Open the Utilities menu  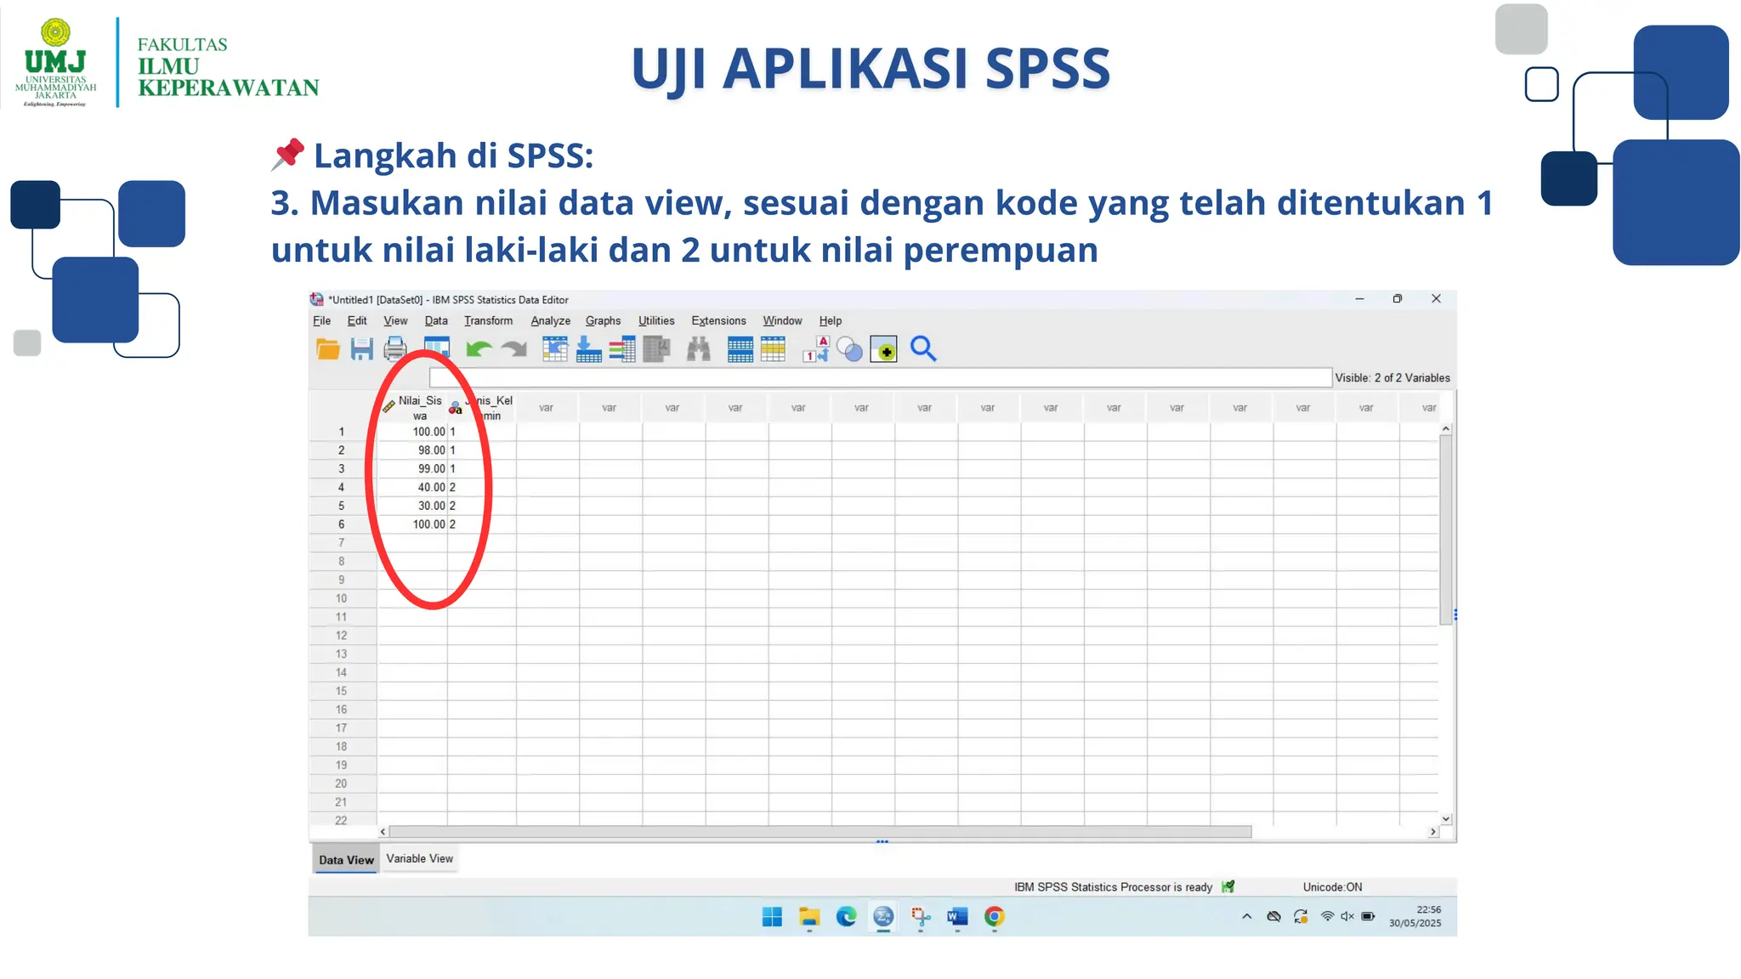tap(656, 320)
